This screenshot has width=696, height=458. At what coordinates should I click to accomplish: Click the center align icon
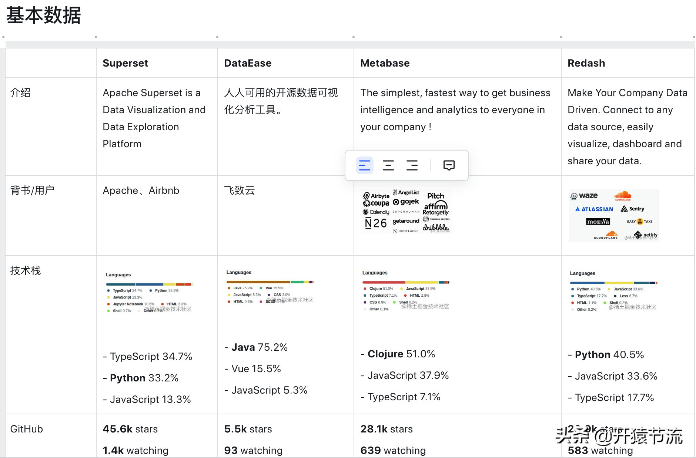pyautogui.click(x=388, y=165)
